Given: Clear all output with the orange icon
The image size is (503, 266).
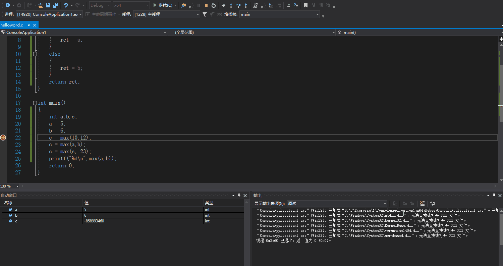Looking at the screenshot, I should pos(422,204).
